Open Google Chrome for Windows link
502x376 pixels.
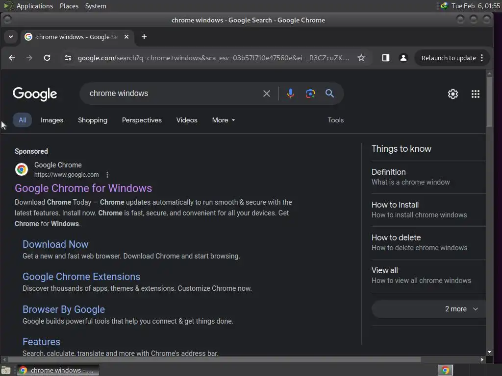(x=83, y=188)
